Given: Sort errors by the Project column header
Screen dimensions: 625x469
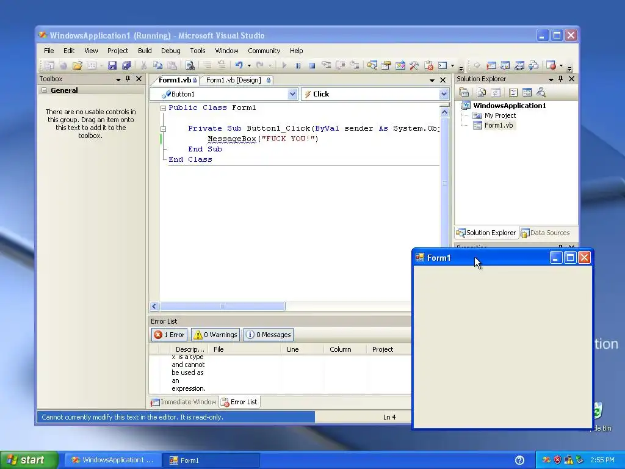Looking at the screenshot, I should pos(388,349).
